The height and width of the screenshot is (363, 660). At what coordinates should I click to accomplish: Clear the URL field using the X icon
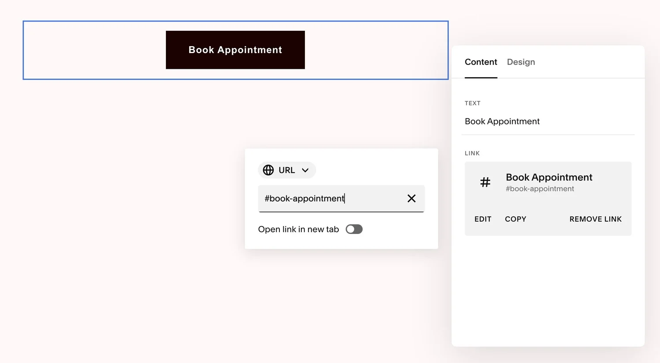(x=411, y=198)
